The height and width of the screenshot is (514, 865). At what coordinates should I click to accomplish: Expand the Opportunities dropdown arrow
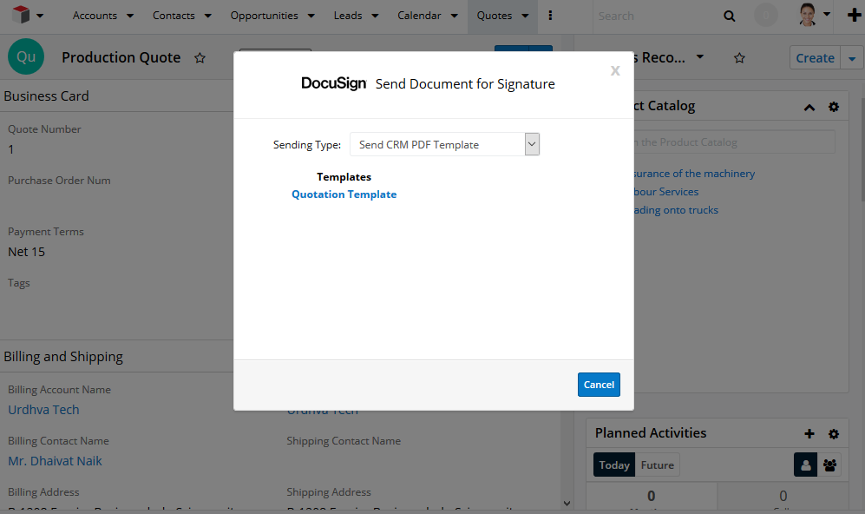click(311, 16)
